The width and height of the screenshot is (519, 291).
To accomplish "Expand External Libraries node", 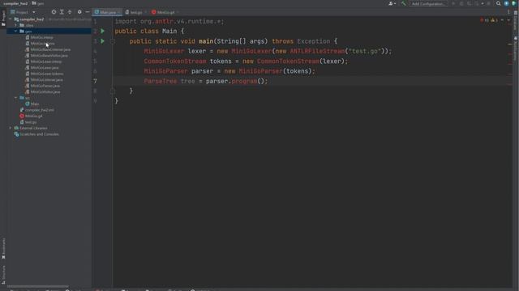I will (11, 128).
